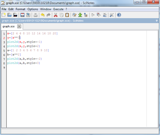160x135 pixels.
Task: Click the grey Redo arrow icon
Action: point(48,15)
